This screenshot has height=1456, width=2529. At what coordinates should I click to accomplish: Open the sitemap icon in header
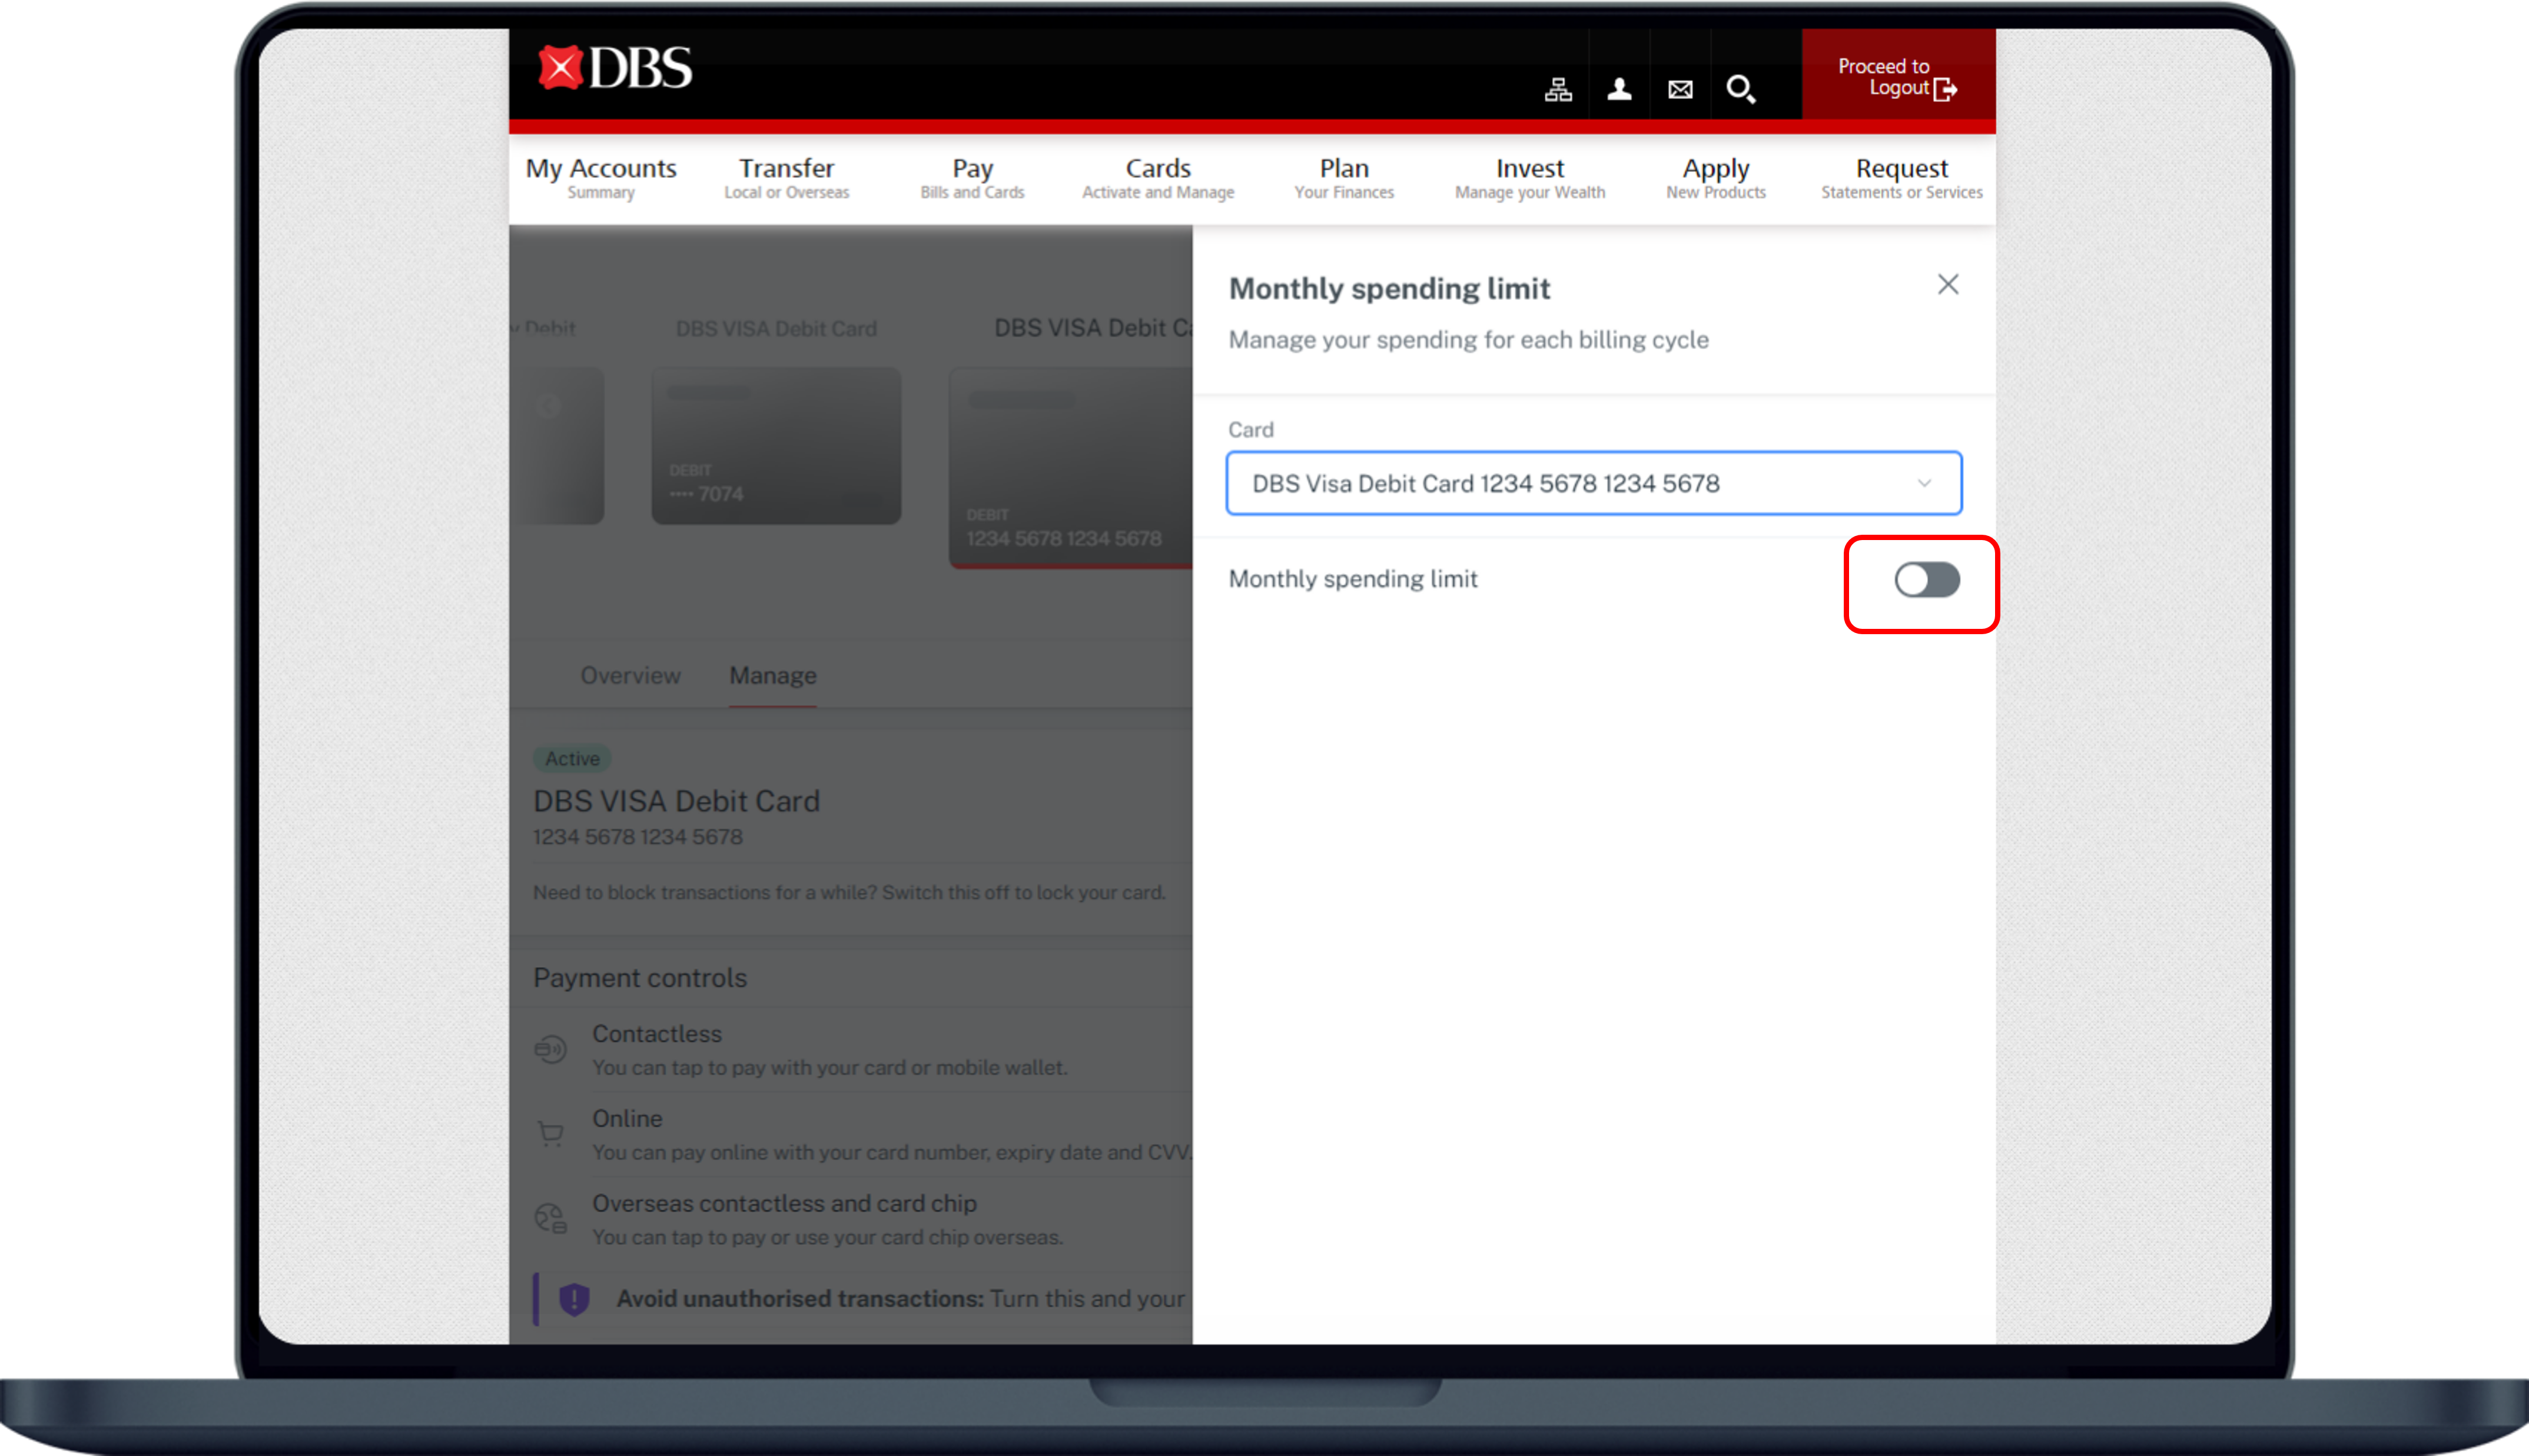pos(1558,90)
